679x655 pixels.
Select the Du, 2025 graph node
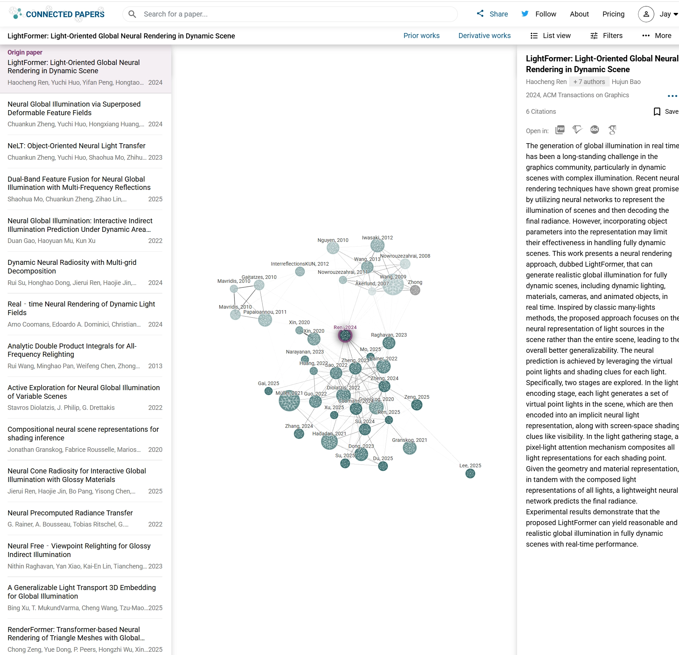pyautogui.click(x=383, y=466)
